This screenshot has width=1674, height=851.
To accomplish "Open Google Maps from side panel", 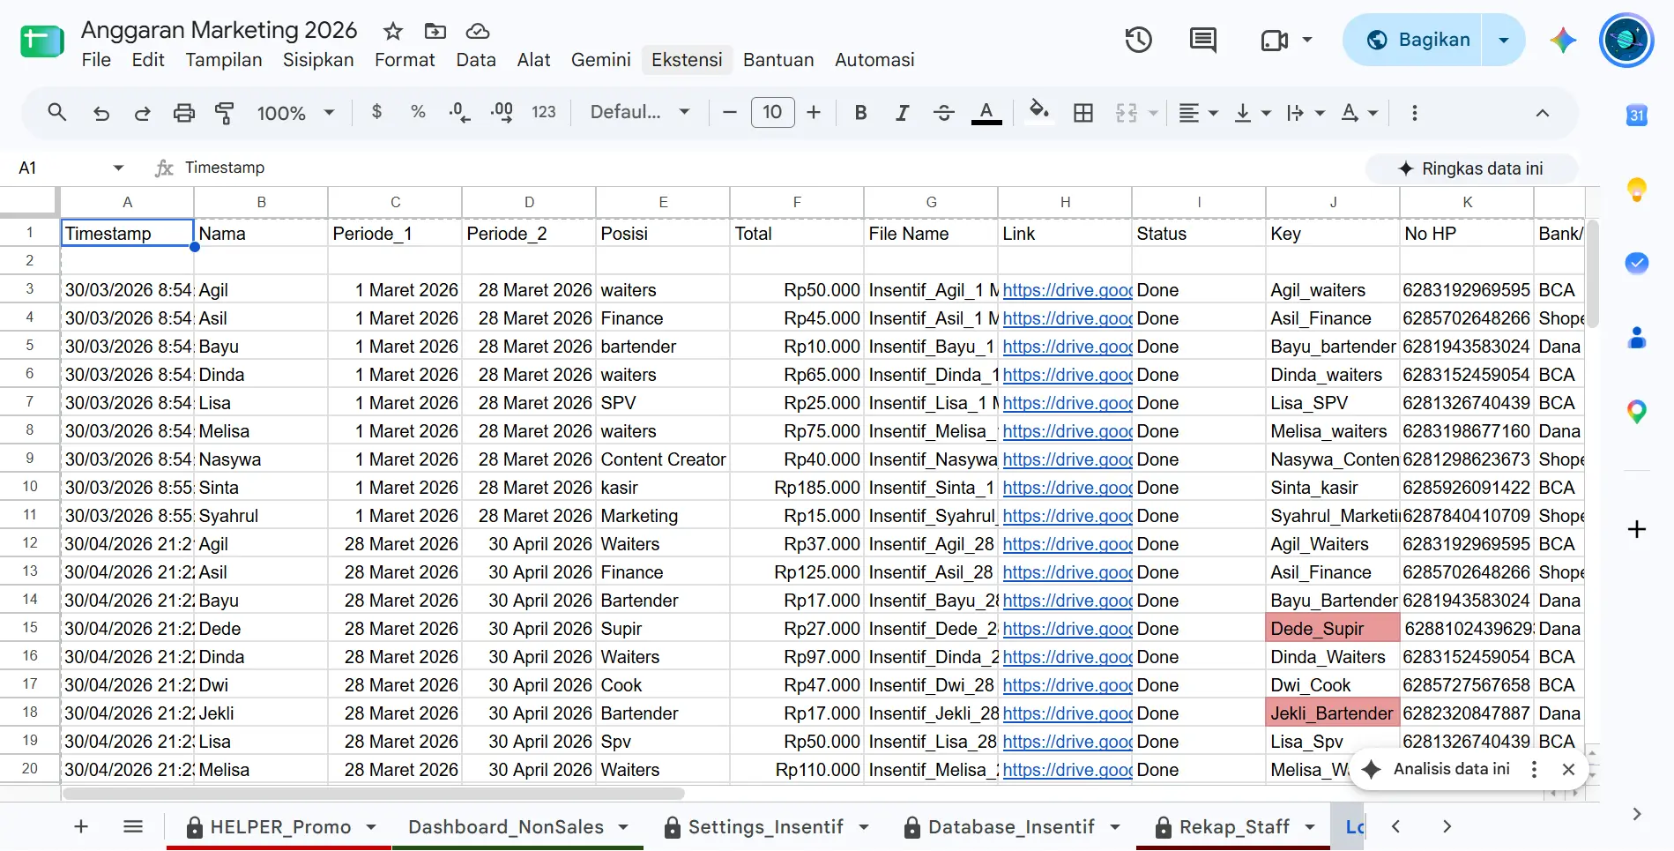I will pyautogui.click(x=1637, y=412).
